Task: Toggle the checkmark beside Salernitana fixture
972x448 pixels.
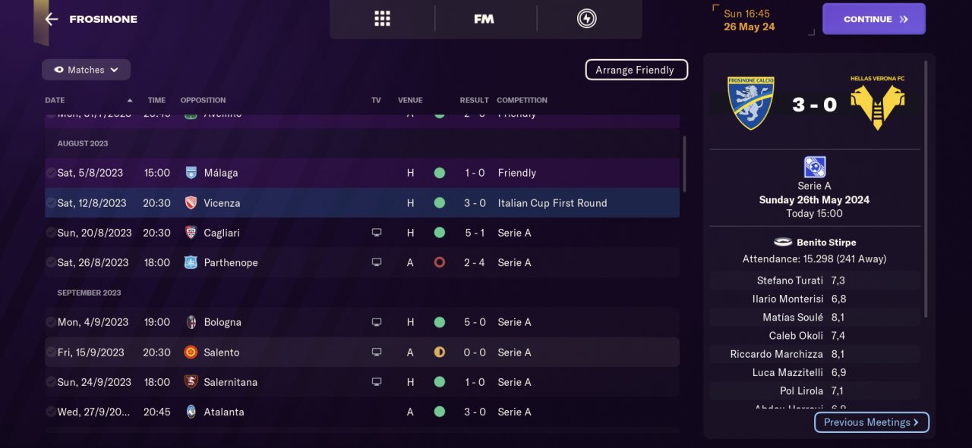Action: tap(50, 382)
